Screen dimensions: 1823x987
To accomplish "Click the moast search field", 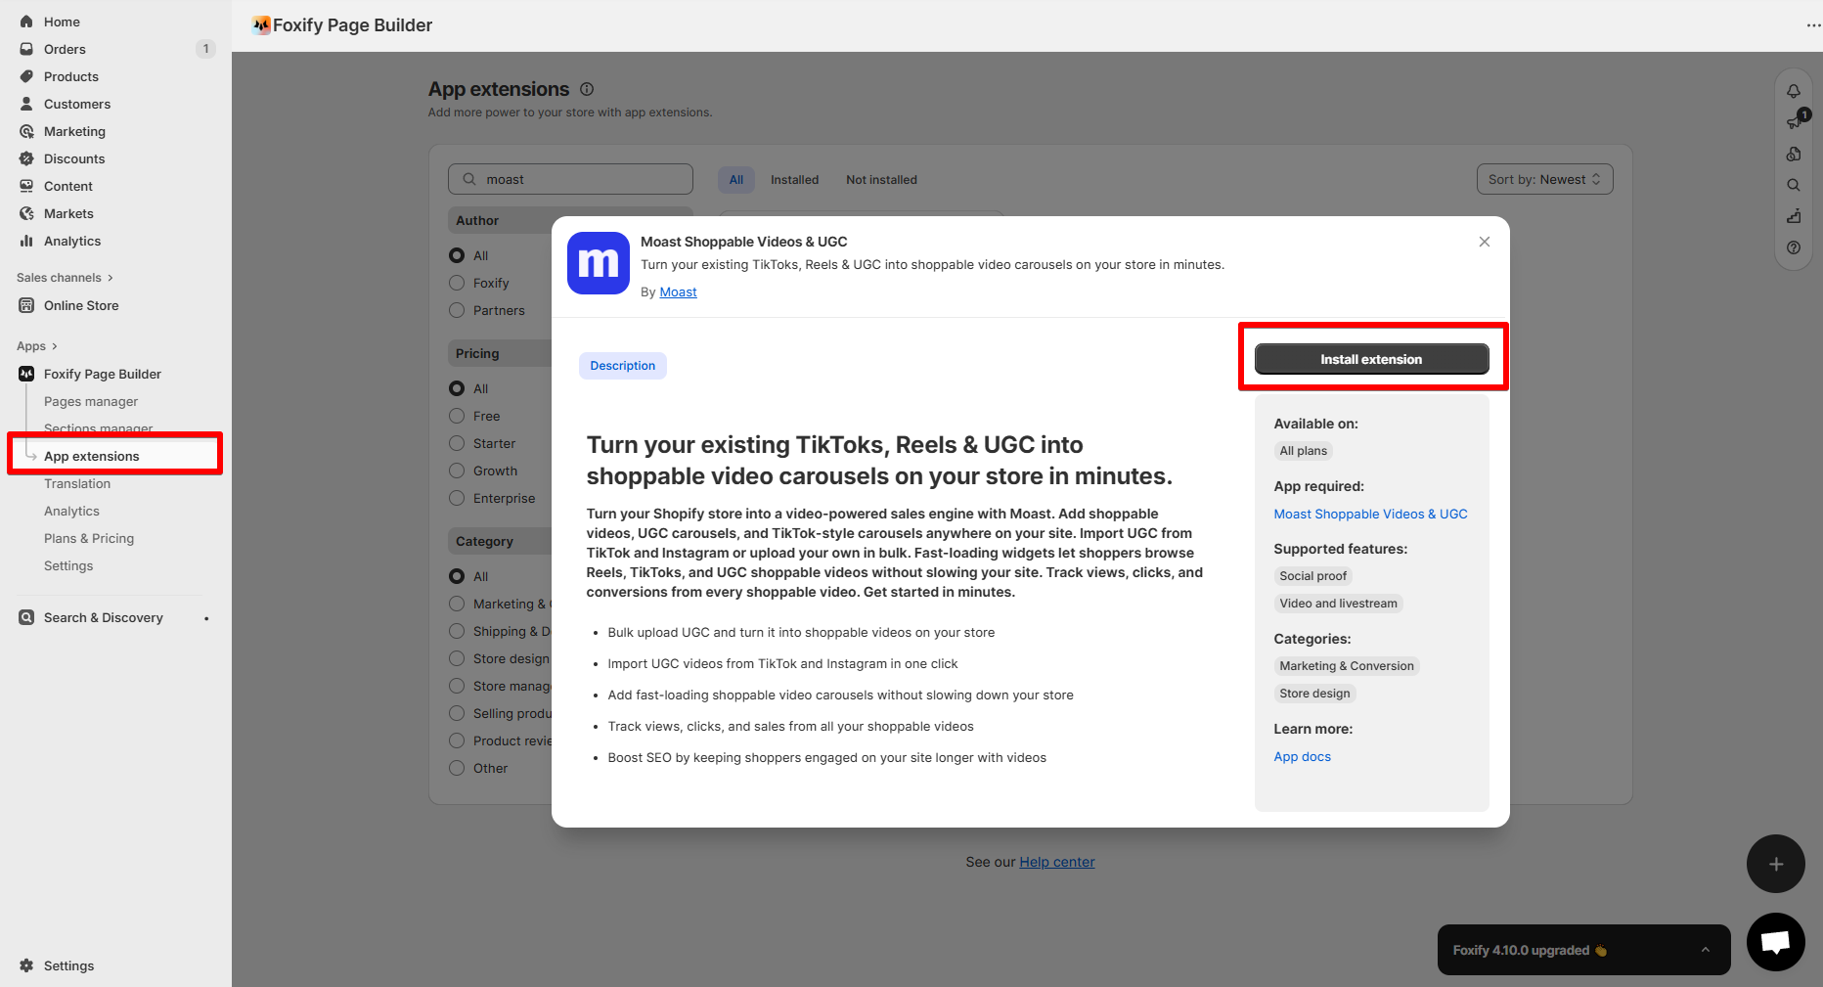I will coord(570,179).
